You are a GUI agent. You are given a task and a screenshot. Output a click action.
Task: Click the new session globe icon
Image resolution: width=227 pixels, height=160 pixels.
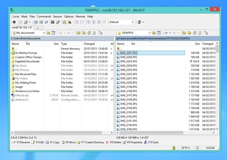tap(139, 22)
